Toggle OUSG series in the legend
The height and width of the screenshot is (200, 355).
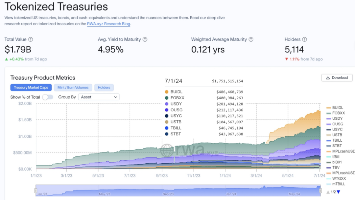click(337, 124)
